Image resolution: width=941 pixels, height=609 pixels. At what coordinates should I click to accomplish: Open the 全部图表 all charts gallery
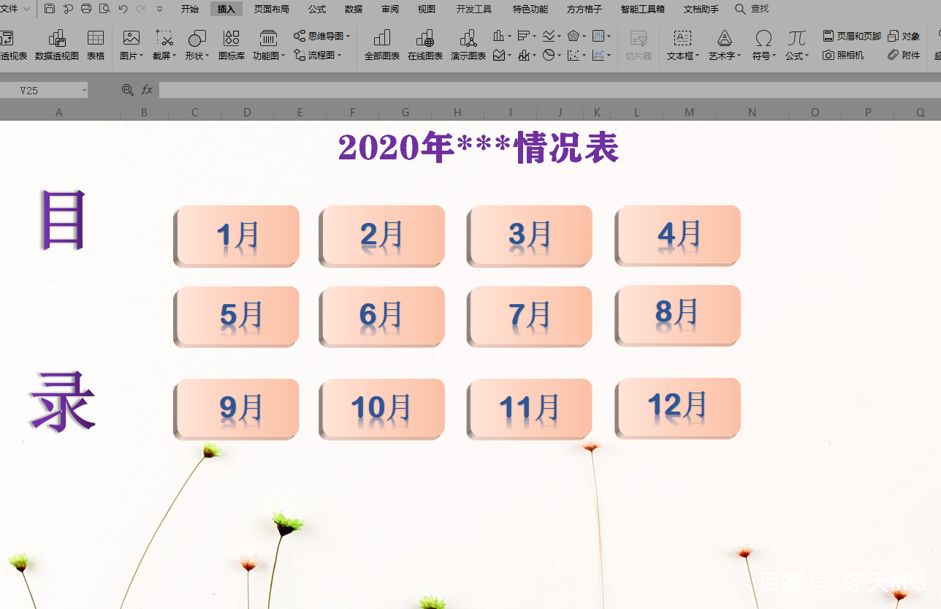[x=382, y=45]
